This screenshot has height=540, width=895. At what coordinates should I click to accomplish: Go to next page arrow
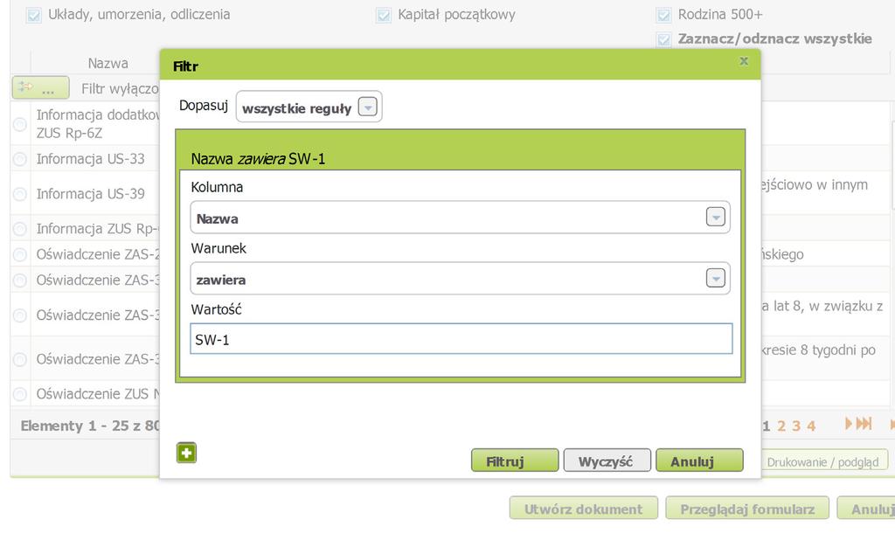(x=850, y=424)
